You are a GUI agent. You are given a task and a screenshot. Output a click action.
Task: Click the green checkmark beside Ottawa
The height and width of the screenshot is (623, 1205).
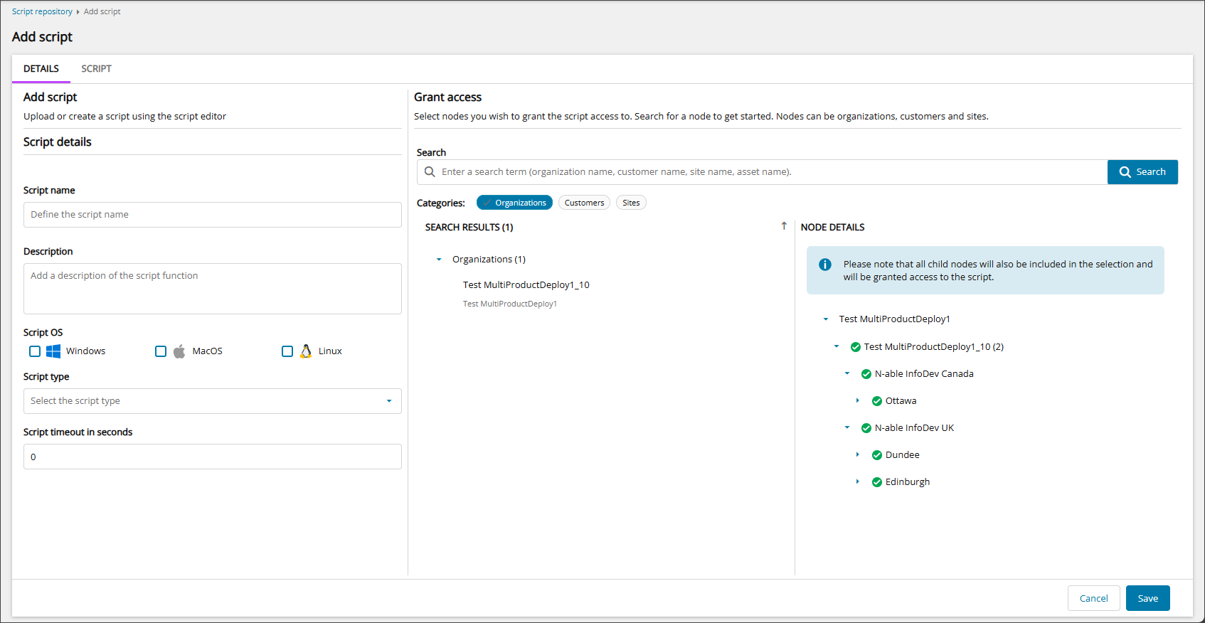[876, 401]
